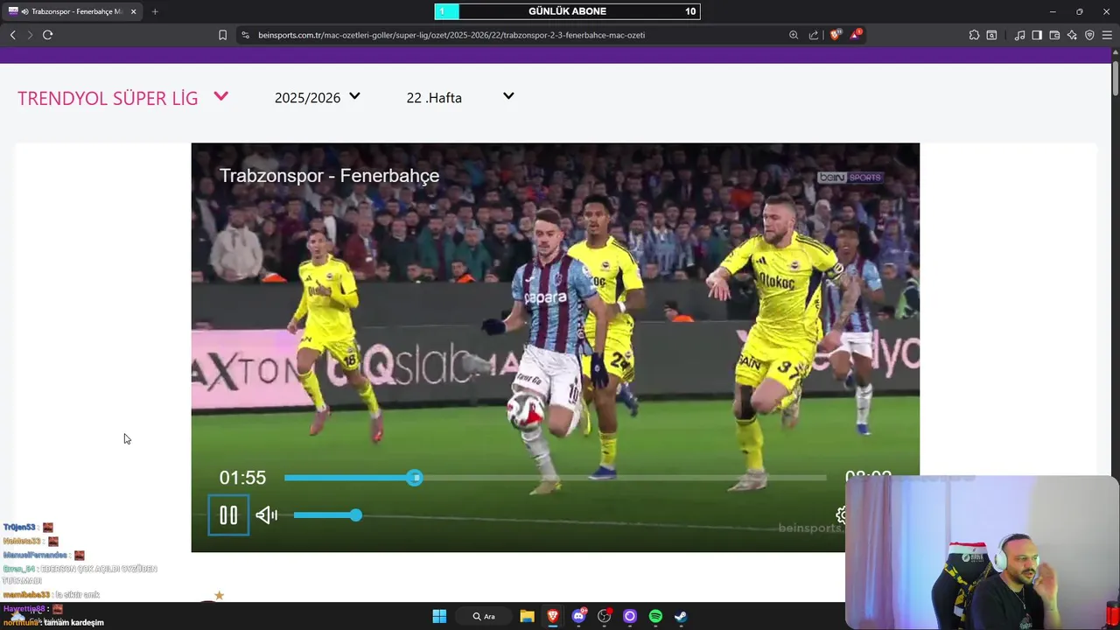Image resolution: width=1120 pixels, height=630 pixels.
Task: Go back with browser back arrow
Action: (x=12, y=35)
